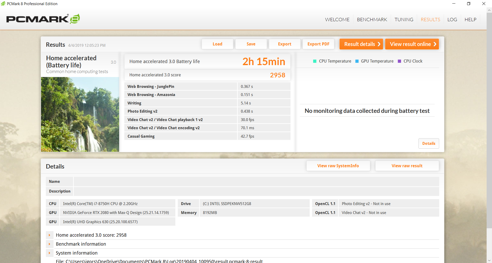The height and width of the screenshot is (263, 492).
Task: Click the Name field in Details
Action: click(x=256, y=182)
